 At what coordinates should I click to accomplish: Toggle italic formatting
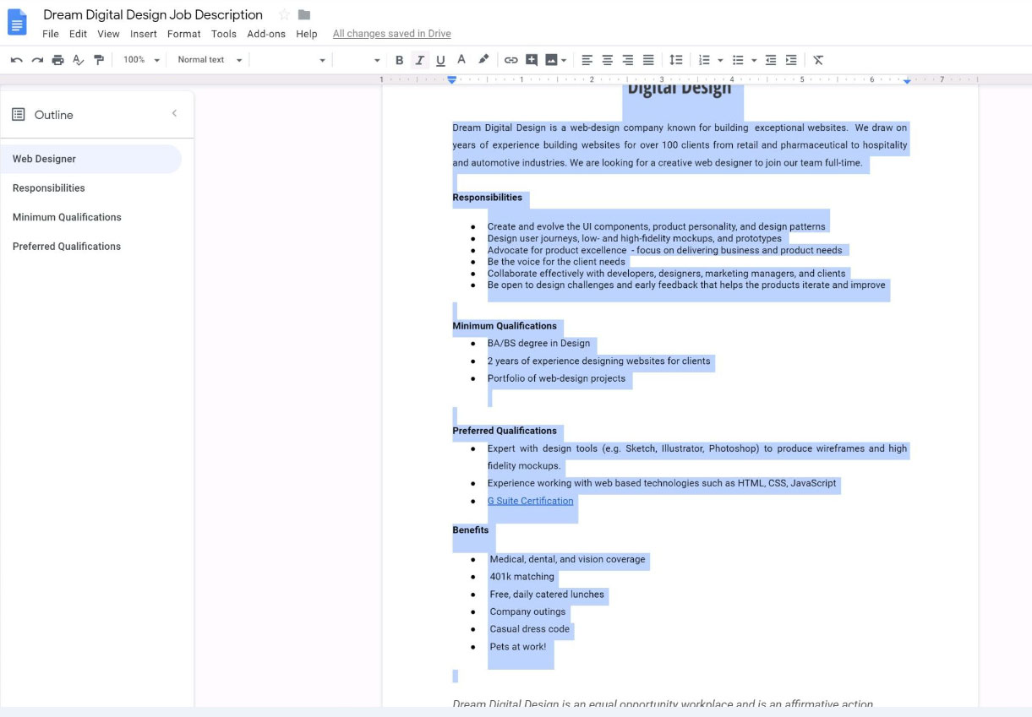(420, 60)
